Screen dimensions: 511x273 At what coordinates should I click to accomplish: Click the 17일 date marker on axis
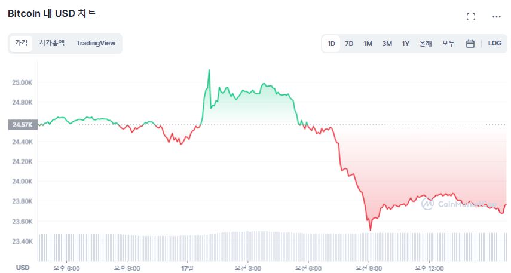(x=188, y=268)
